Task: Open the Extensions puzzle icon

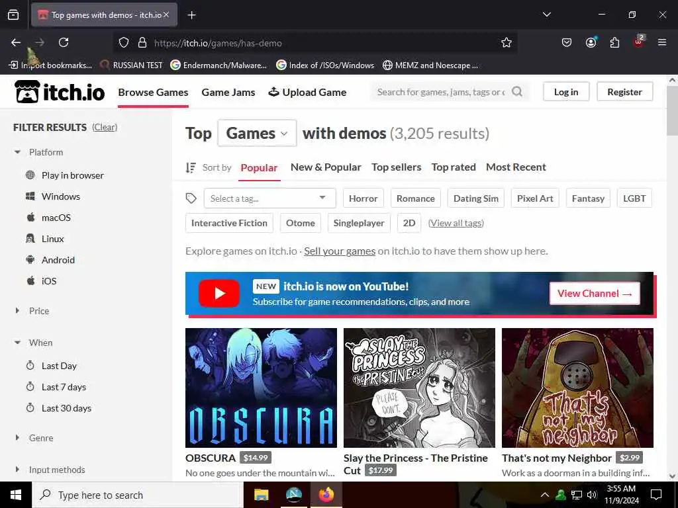Action: point(614,43)
